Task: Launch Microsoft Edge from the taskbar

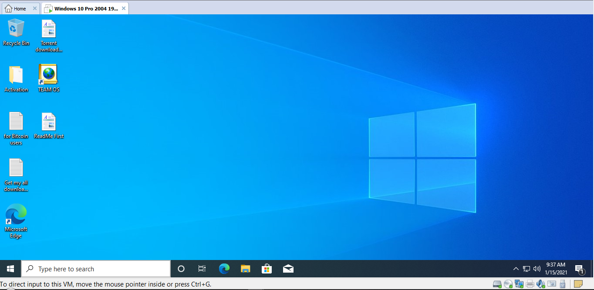Action: [224, 269]
